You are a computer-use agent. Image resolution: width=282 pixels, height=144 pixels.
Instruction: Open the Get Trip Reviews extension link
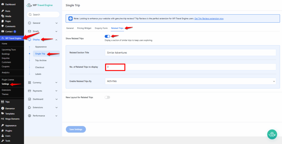tap(209, 18)
